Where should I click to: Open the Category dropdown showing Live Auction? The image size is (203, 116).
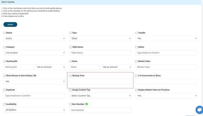click(35, 53)
